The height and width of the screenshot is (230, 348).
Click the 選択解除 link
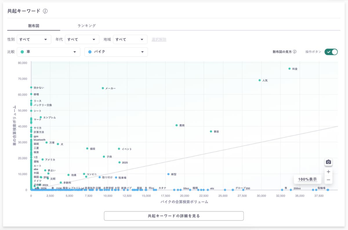tap(159, 39)
